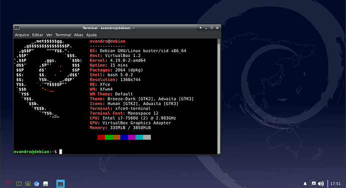Screen dimensions: 346x188
Task: Minimize the Terminal window
Action: [x=206, y=28]
